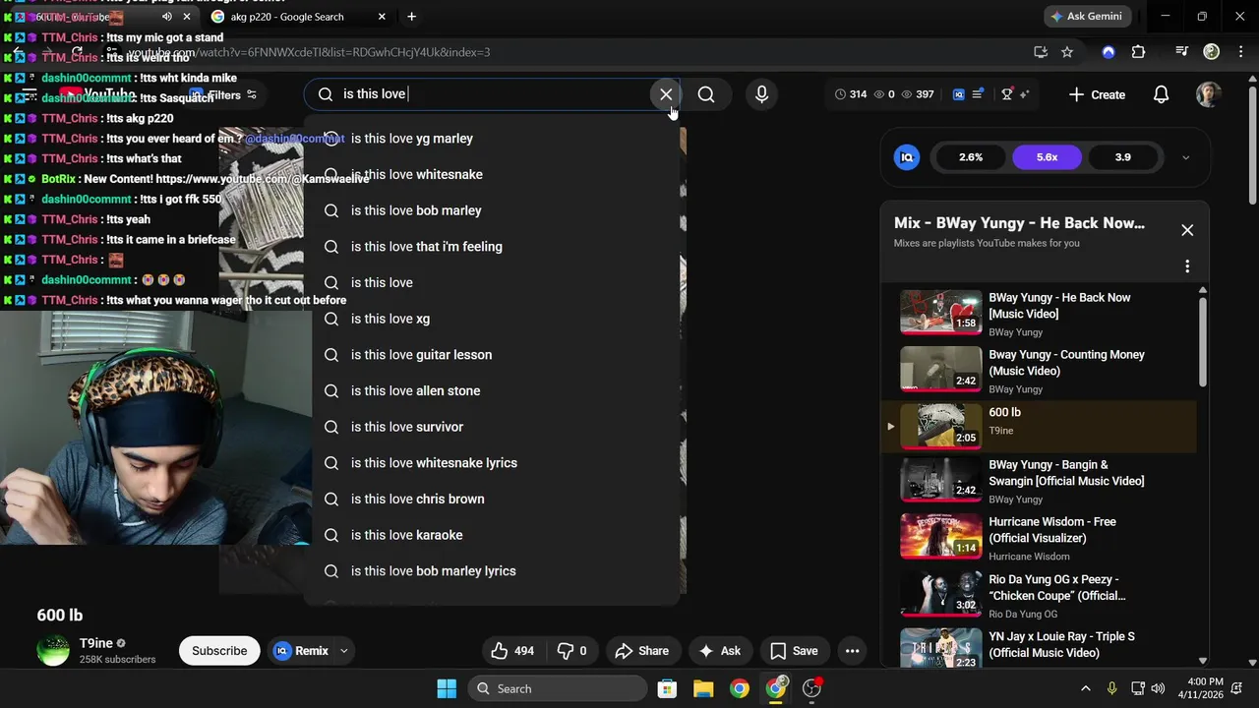Screen dimensions: 1259x708
Task: Click the sparkle AI icon beside trophy
Action: click(x=1024, y=94)
